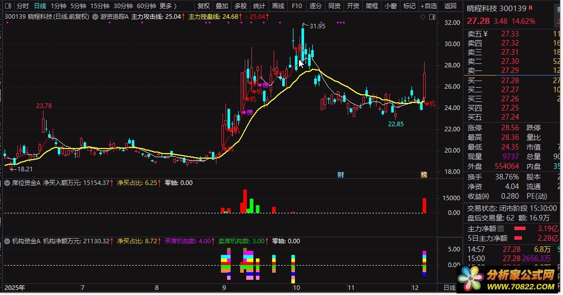The width and height of the screenshot is (563, 295).
Task: Click the 开资 button
Action: (353, 6)
